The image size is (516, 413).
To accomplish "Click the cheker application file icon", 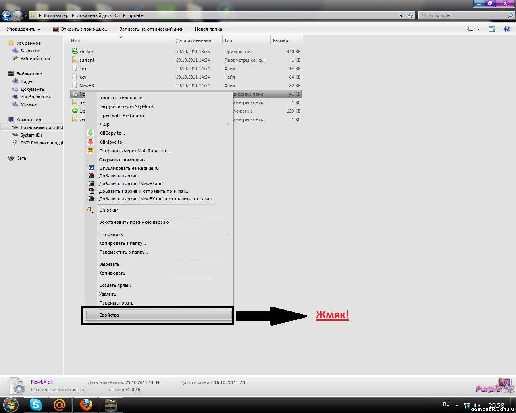I will pyautogui.click(x=75, y=51).
